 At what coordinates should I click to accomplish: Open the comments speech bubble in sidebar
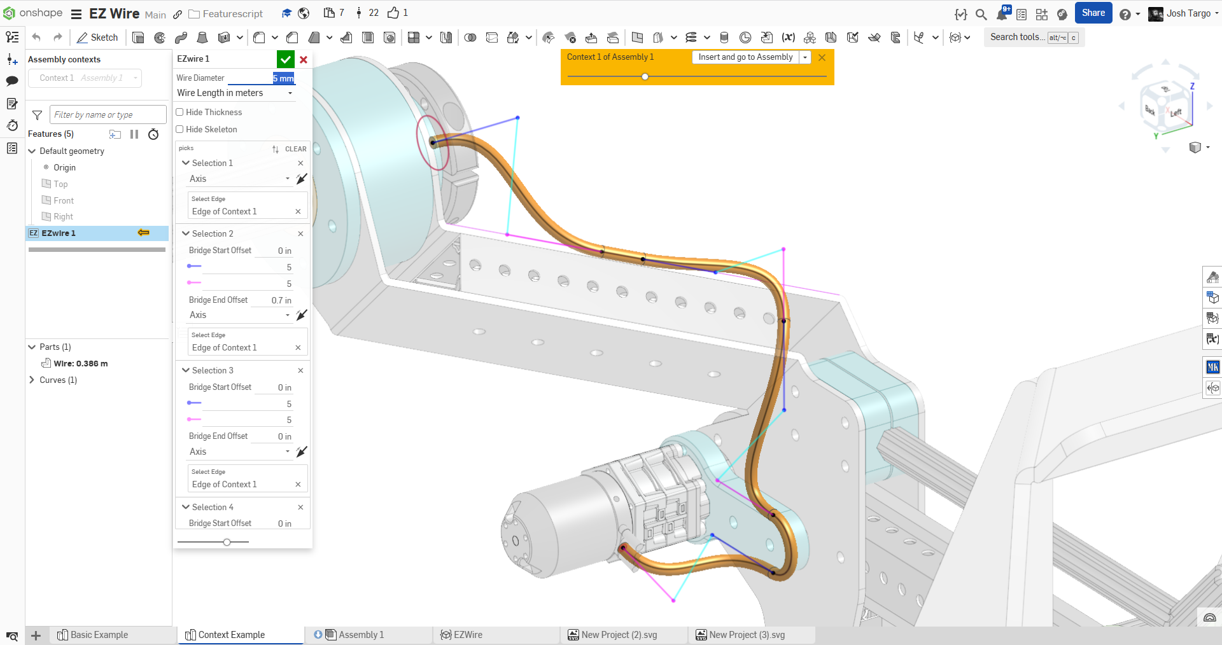coord(12,81)
